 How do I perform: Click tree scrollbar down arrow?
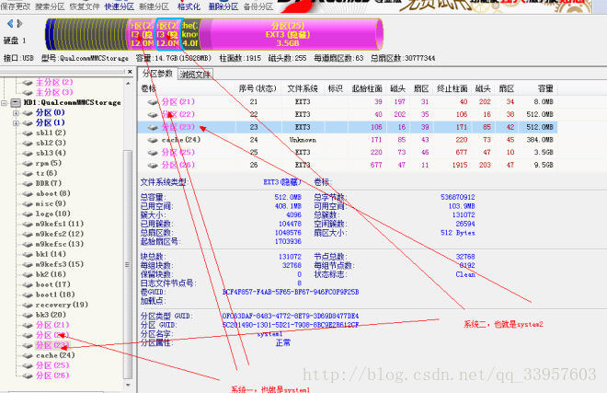[x=128, y=386]
